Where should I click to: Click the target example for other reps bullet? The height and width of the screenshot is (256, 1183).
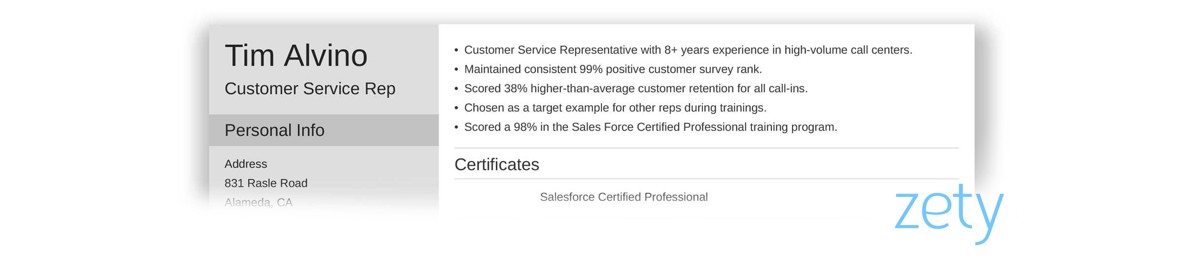point(615,108)
